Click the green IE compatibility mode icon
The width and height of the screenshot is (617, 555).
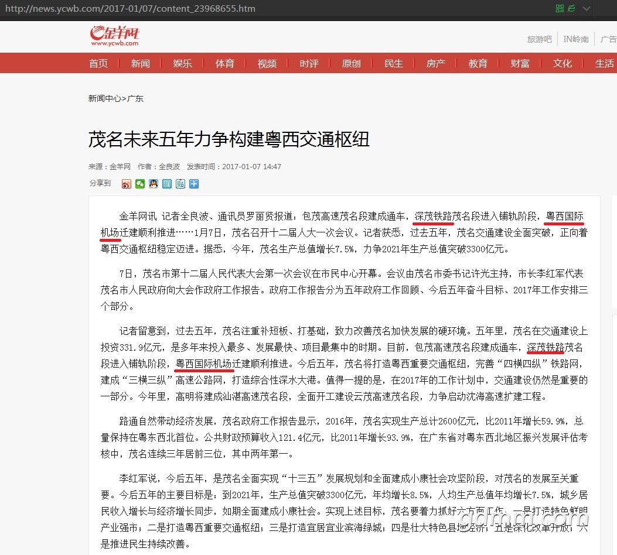pos(571,9)
